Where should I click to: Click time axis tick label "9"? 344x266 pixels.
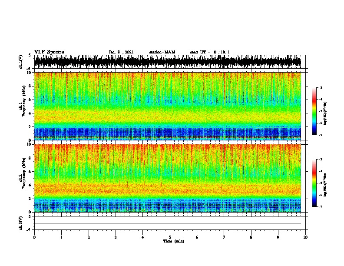click(x=278, y=237)
